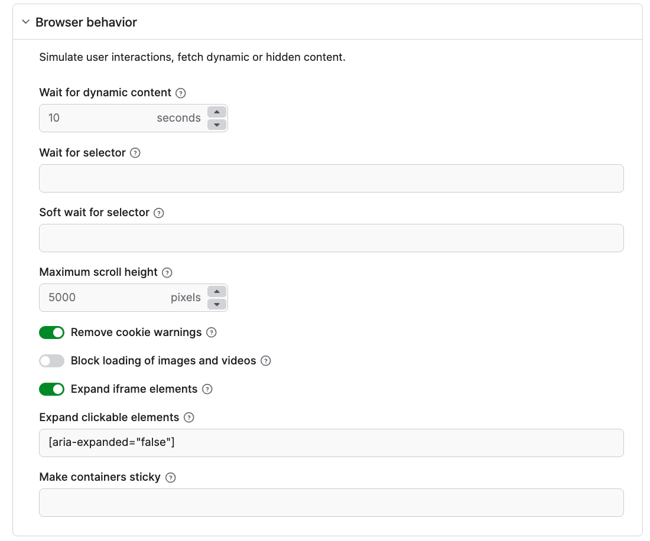650x541 pixels.
Task: Decrease the maximum scroll height value
Action: click(x=216, y=303)
